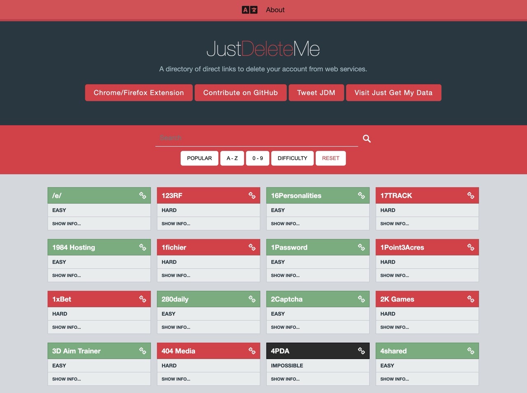Click the search magnifier icon
This screenshot has height=393, width=527.
tap(366, 139)
